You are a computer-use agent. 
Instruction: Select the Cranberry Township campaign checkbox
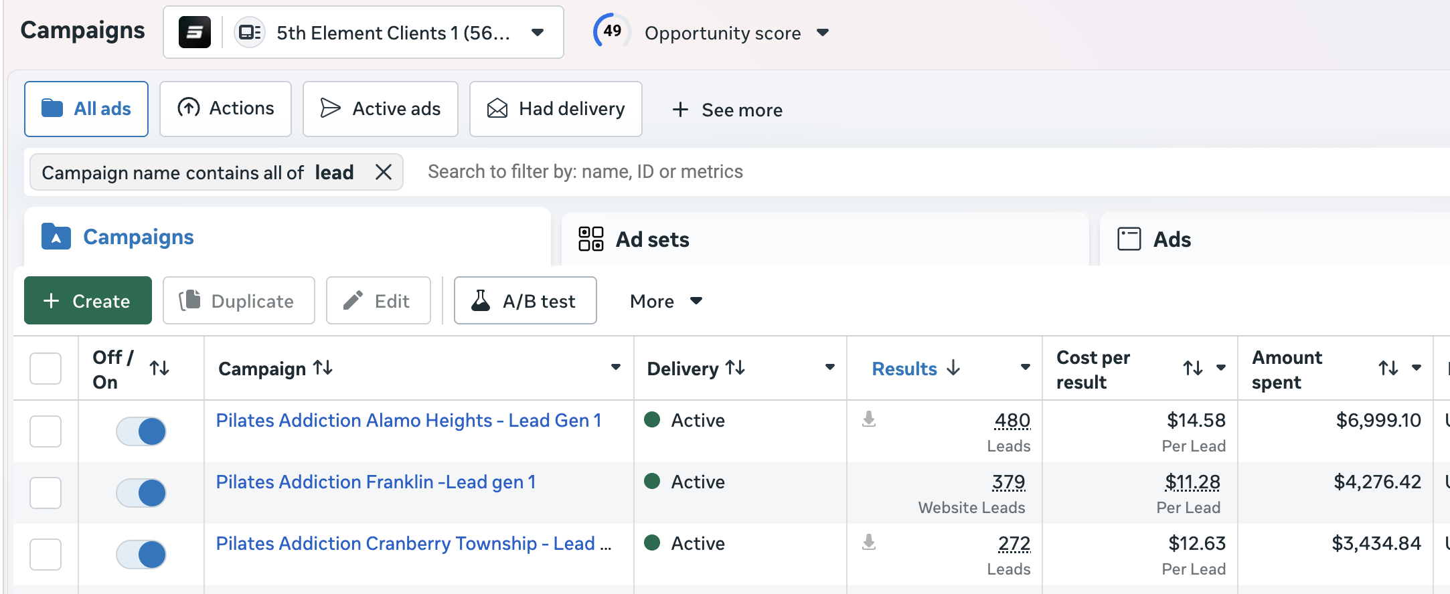point(46,555)
